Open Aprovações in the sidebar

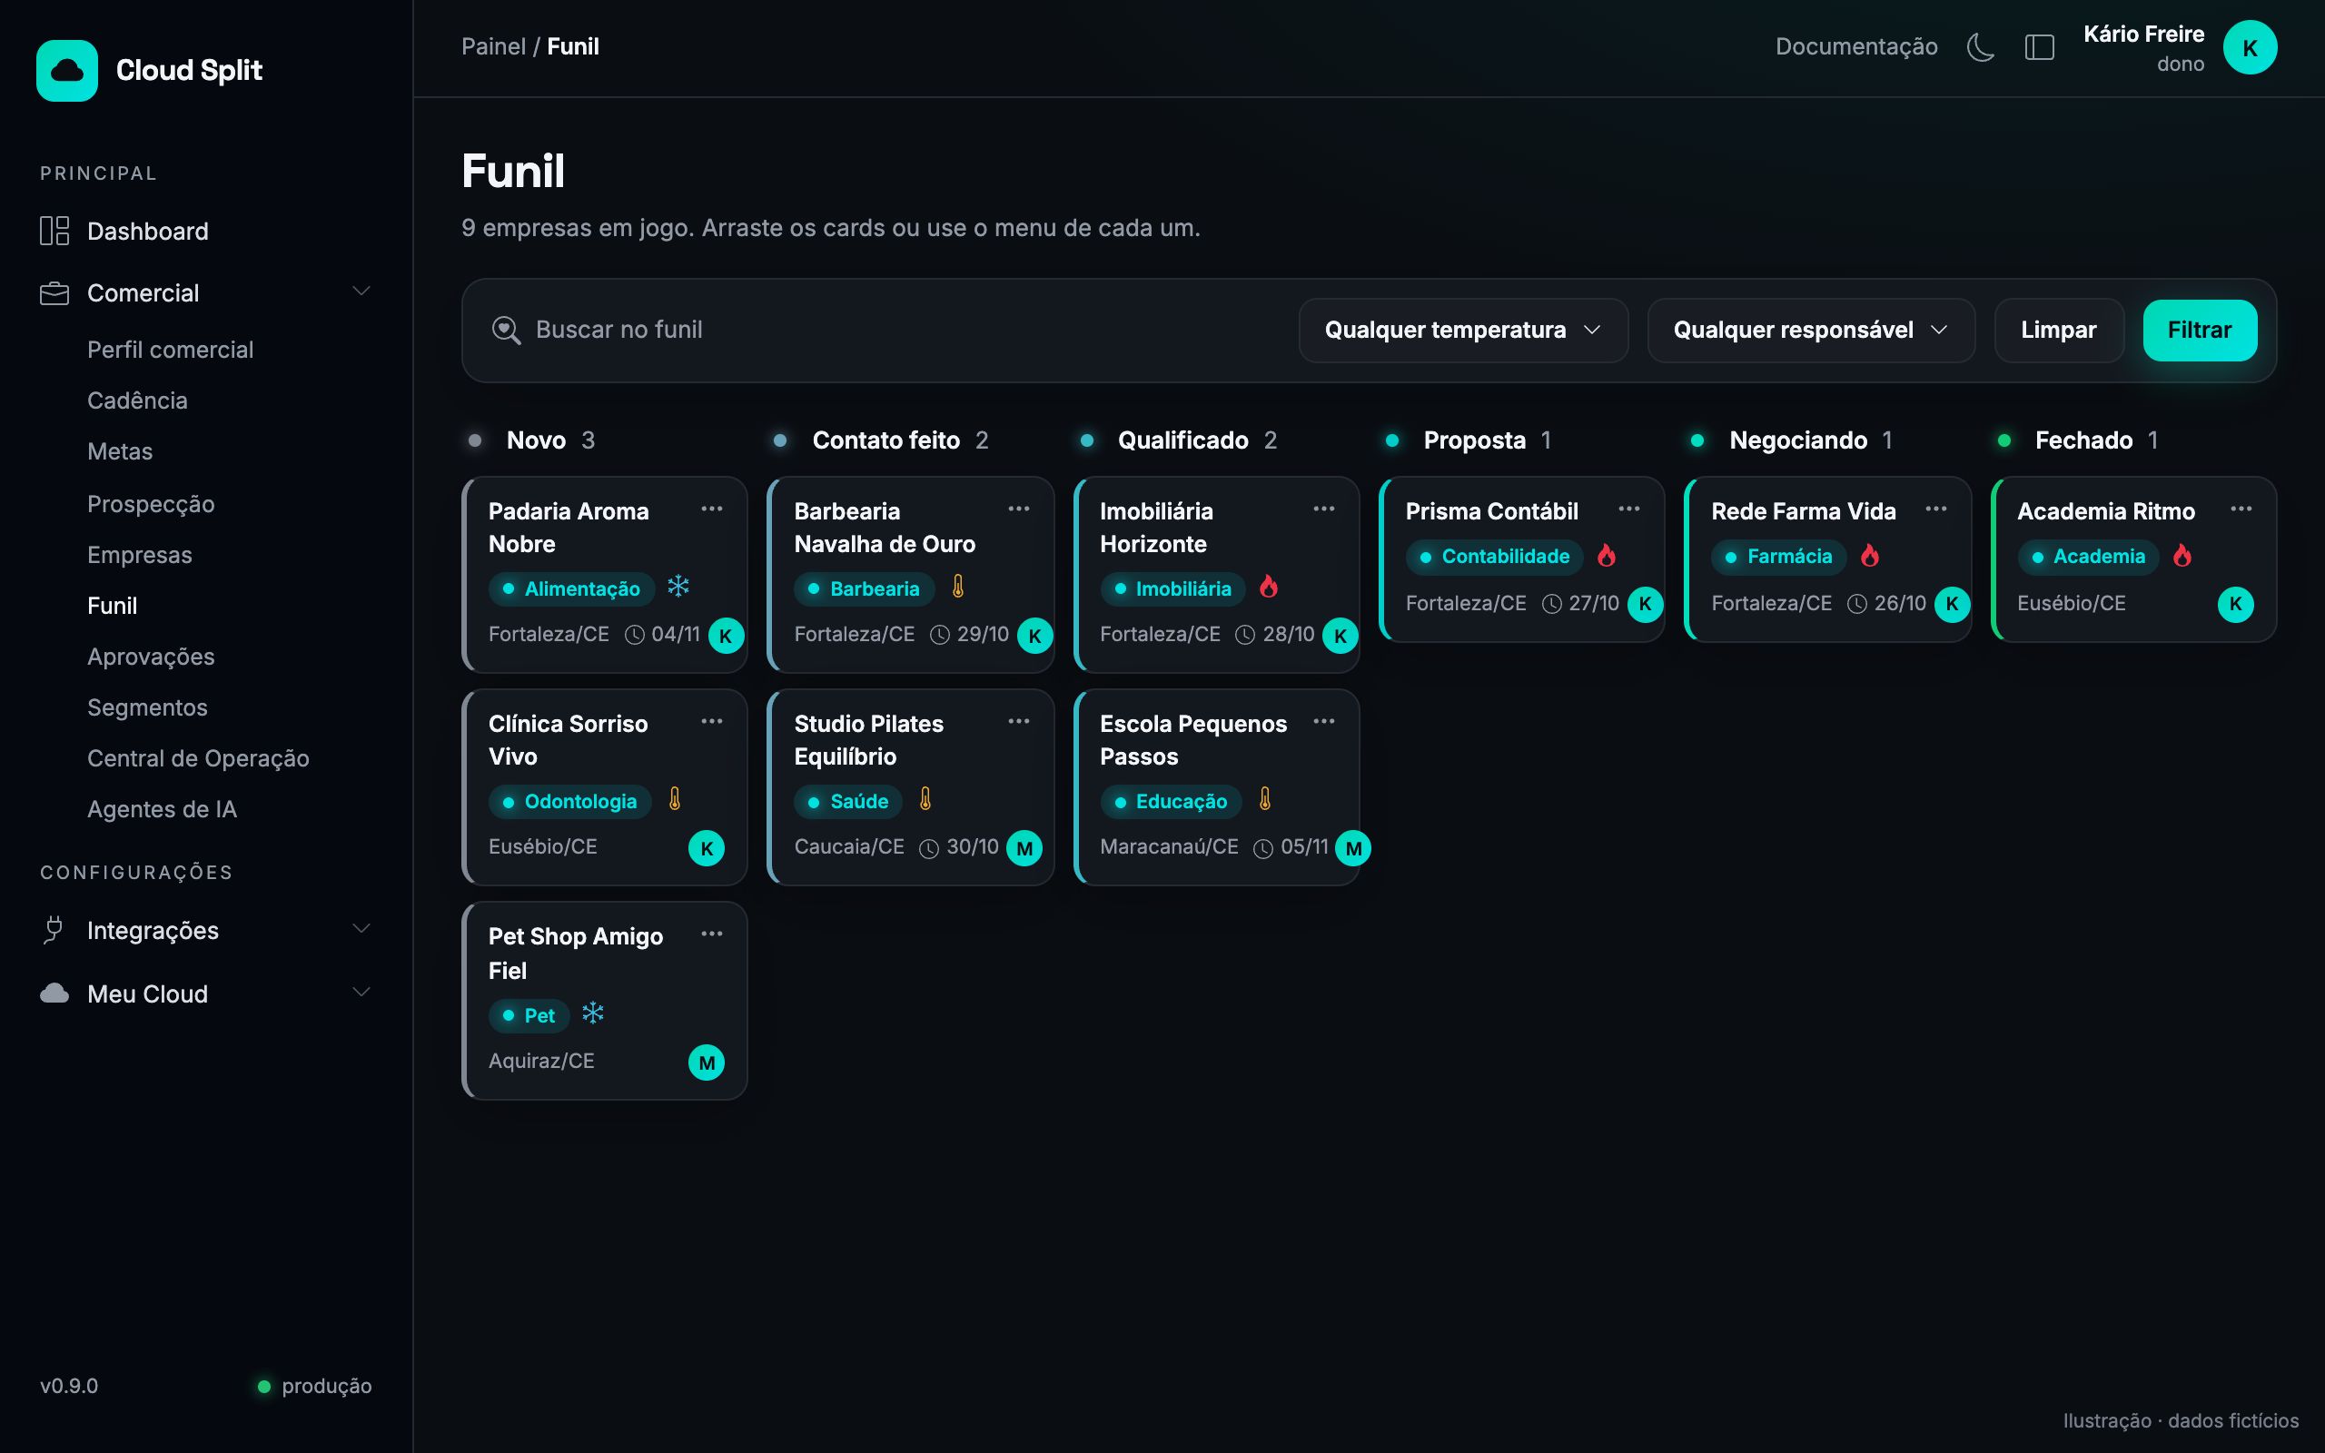(151, 657)
